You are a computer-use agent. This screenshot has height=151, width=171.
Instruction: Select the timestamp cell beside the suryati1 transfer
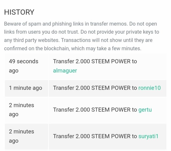(26, 137)
